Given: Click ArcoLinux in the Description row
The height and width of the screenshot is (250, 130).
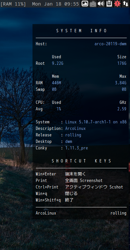Looking at the screenshot, I should (x=75, y=129).
